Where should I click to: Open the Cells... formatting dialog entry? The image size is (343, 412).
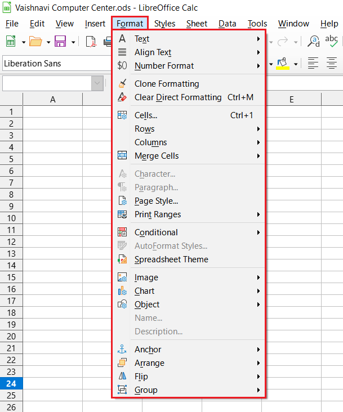point(189,115)
